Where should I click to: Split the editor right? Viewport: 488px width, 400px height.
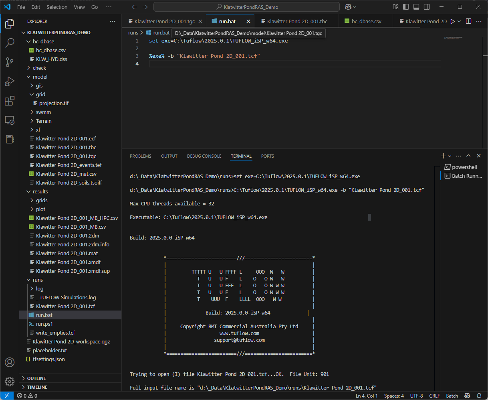[x=468, y=21]
